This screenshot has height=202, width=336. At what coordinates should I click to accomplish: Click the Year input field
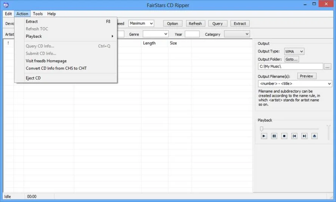click(192, 34)
